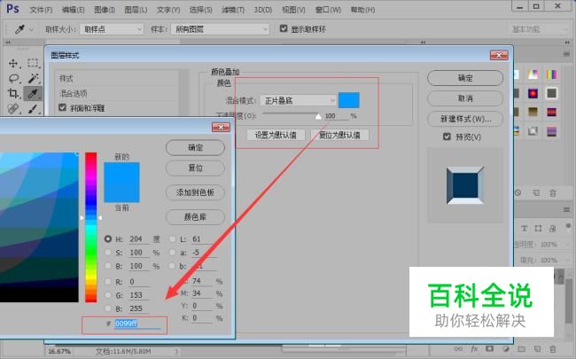Click the vertical hue spectrum slider
The image size is (576, 359).
click(91, 228)
